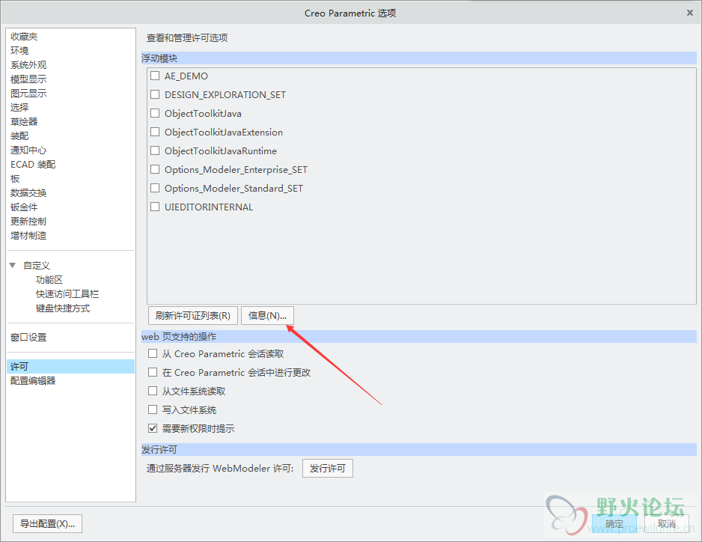Open 模型显示 options
702x542 pixels.
coord(28,79)
